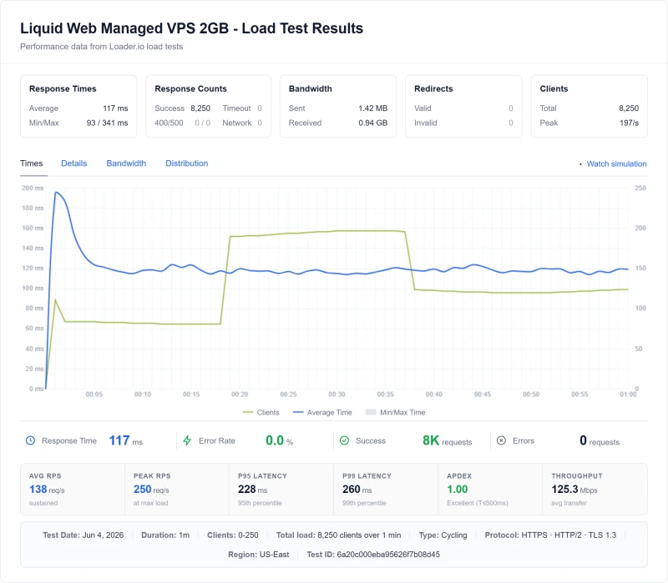
Task: Click the P95 LATENCY '228 ms' metric
Action: tap(253, 490)
